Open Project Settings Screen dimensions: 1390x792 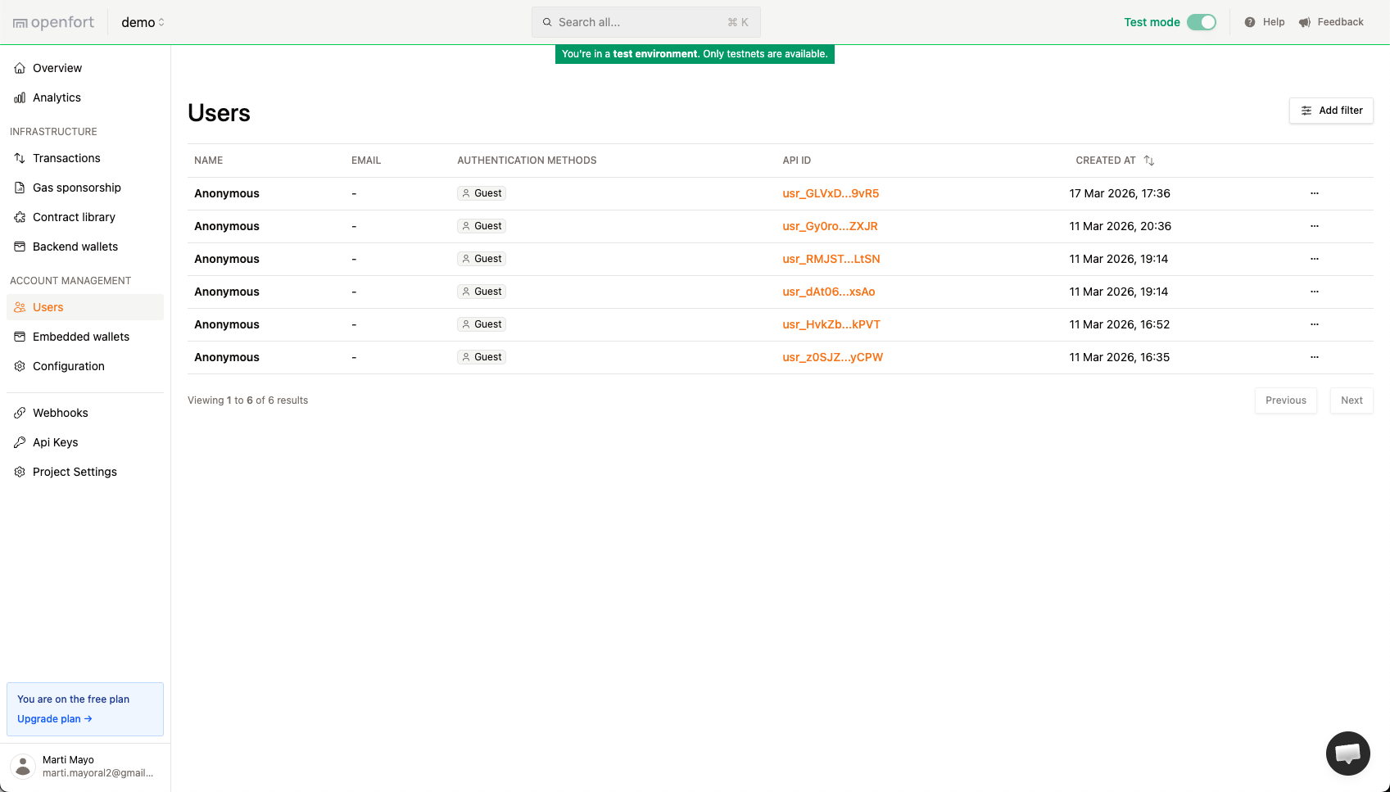[75, 472]
